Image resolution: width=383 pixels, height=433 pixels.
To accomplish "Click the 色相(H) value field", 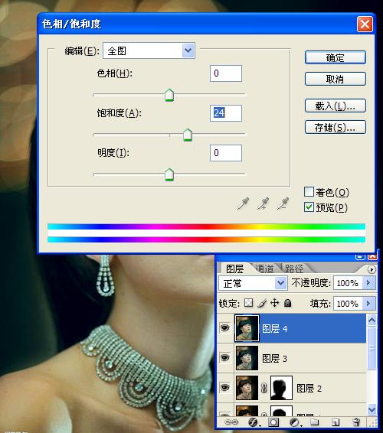I will [226, 73].
